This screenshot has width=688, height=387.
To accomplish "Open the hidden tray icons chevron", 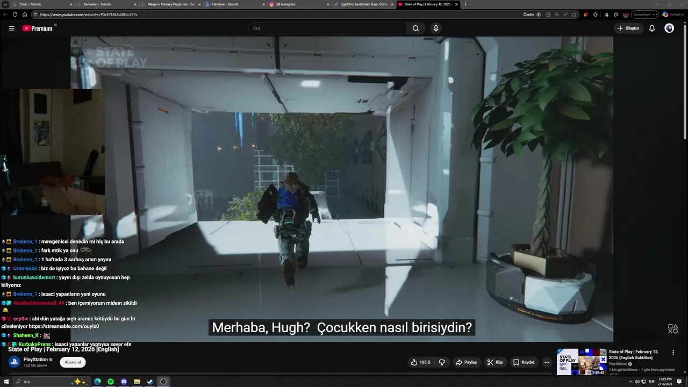I will 630,382.
